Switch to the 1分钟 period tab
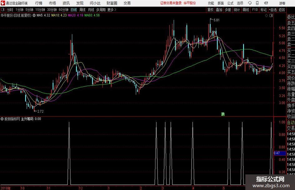 (19, 10)
